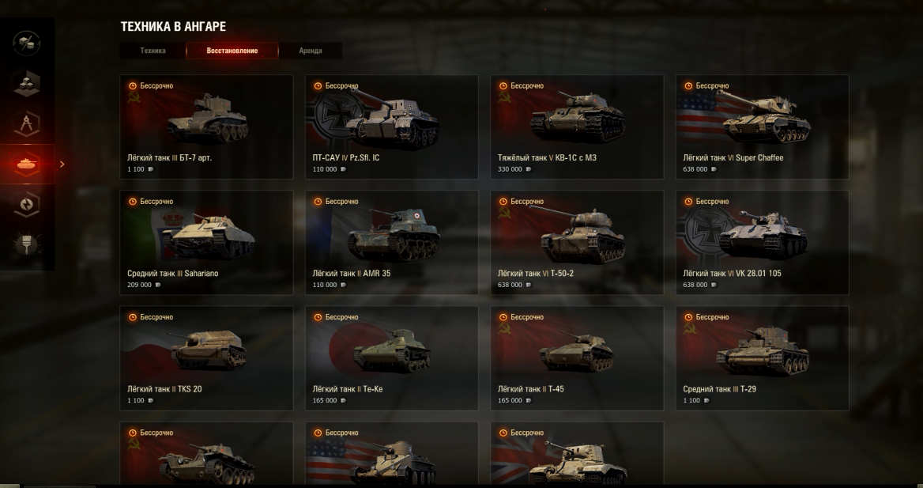Viewport: 923px width, 488px height.
Task: Choose the Sahariano medium tank card
Action: [x=206, y=242]
